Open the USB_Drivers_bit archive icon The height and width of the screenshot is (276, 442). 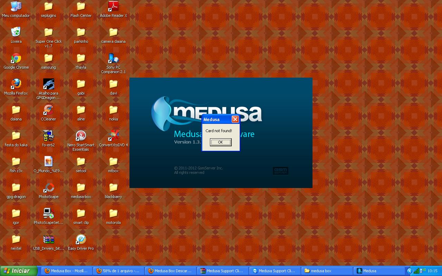coord(48,239)
